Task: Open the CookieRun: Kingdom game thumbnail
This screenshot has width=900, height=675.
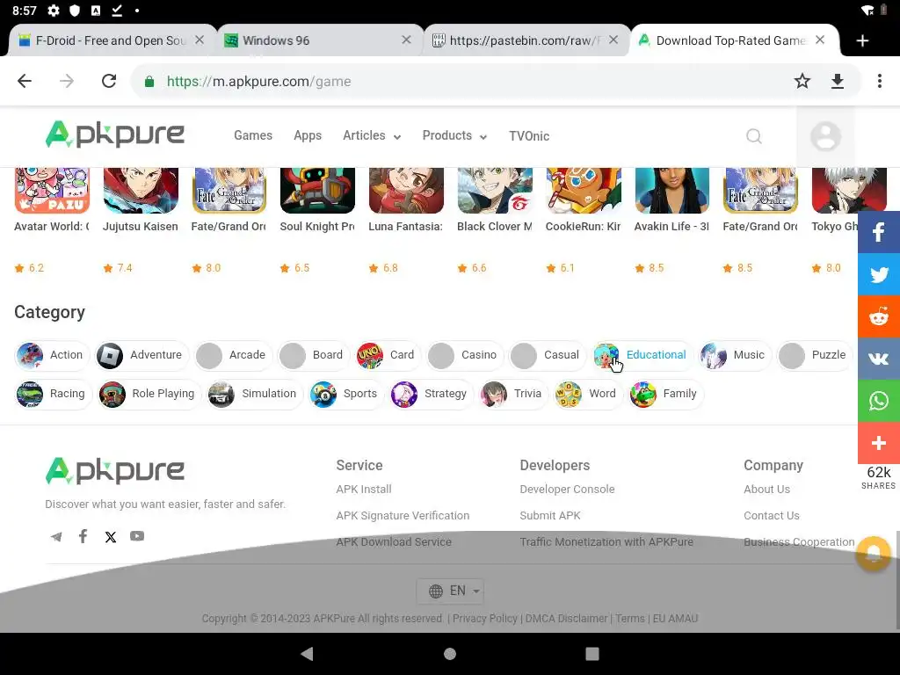Action: [x=584, y=191]
